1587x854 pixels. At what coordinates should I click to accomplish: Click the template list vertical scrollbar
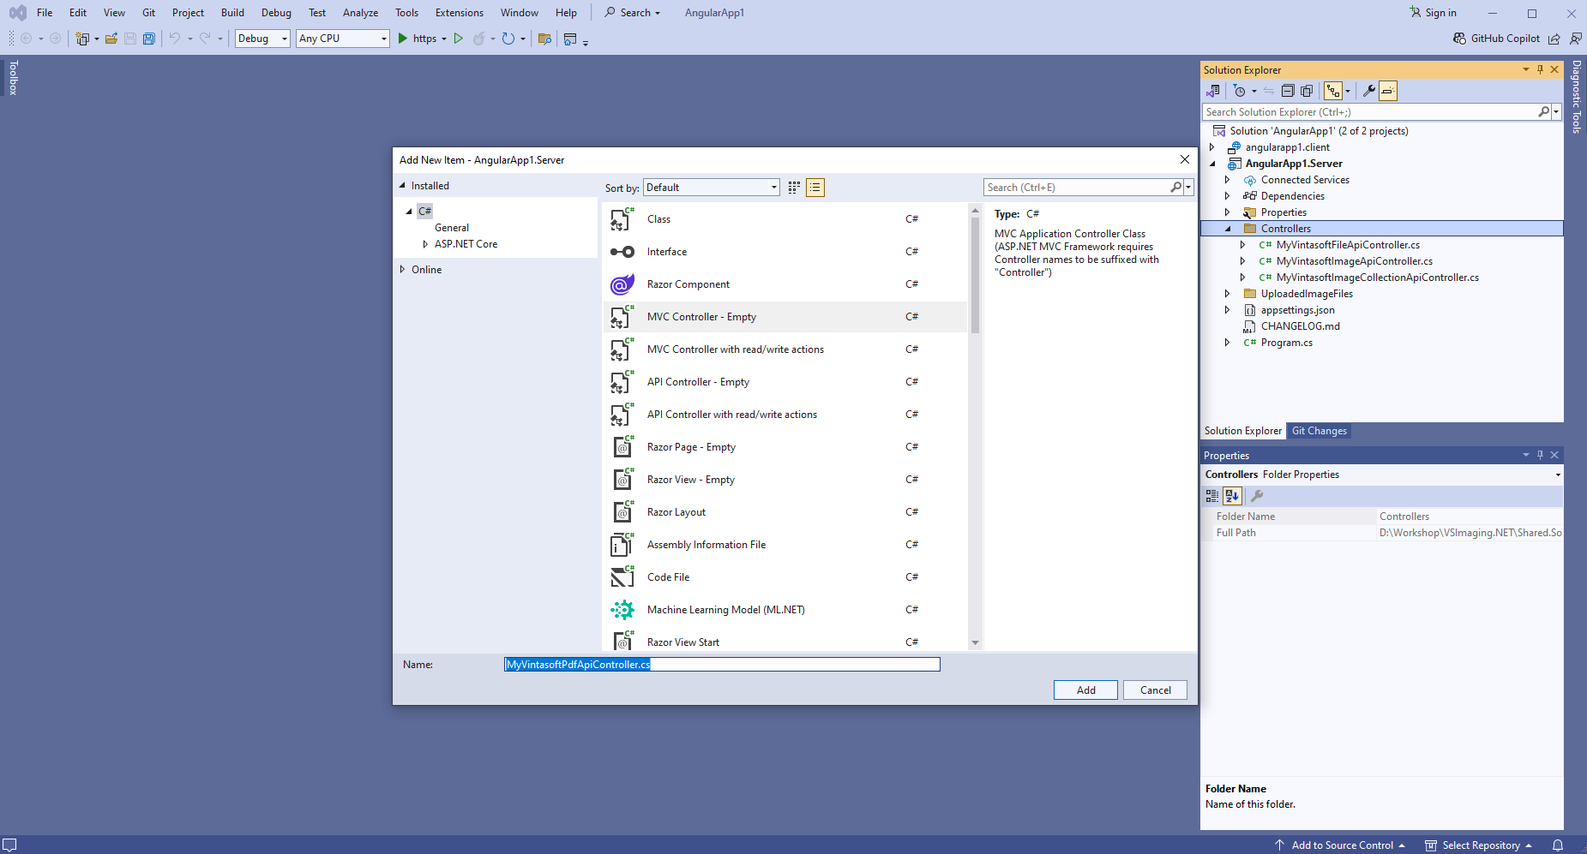point(975,274)
